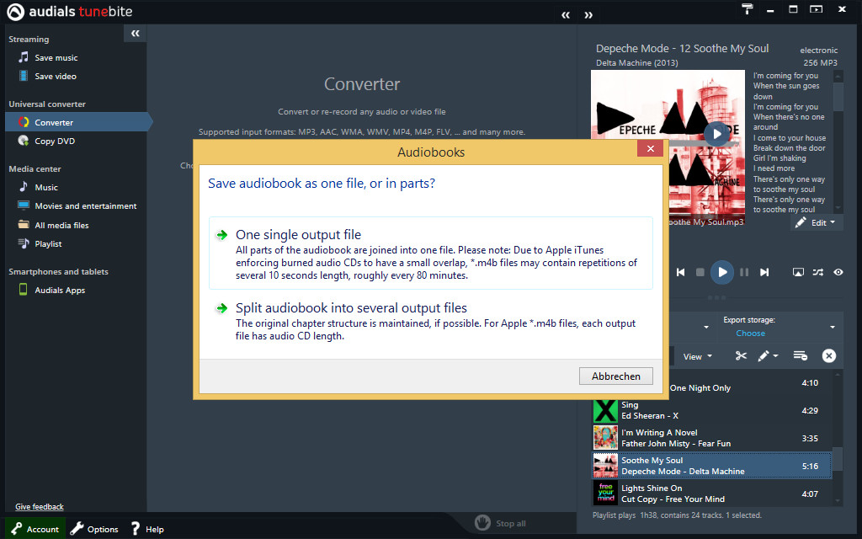The image size is (862, 539).
Task: Open the View dropdown
Action: click(697, 357)
